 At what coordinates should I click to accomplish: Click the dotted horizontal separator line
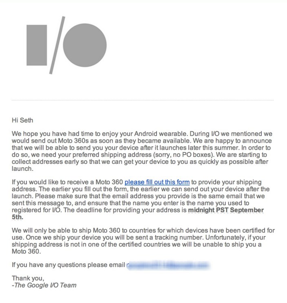click(143, 100)
